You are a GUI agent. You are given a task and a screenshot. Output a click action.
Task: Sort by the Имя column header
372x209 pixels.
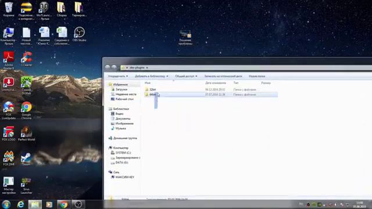(x=148, y=83)
